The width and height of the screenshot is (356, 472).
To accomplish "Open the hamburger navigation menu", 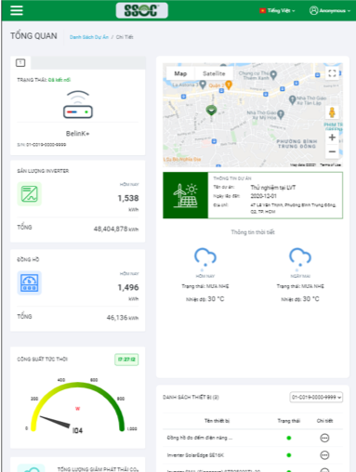I will click(x=17, y=10).
